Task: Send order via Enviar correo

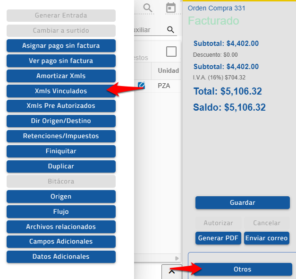Action: (x=267, y=238)
